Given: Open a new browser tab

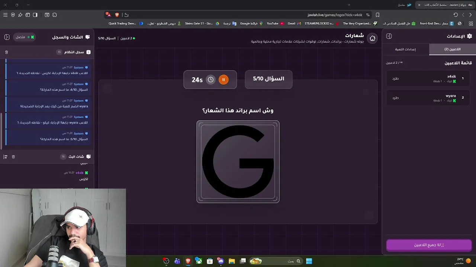Looking at the screenshot, I should (x=349, y=5).
